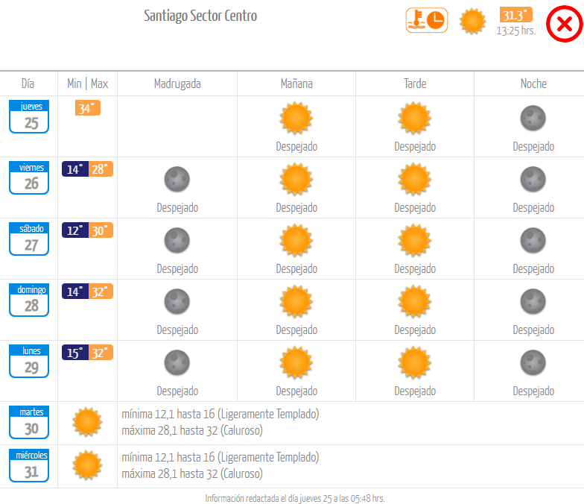Click the 31.3° current temperature badge

click(515, 15)
